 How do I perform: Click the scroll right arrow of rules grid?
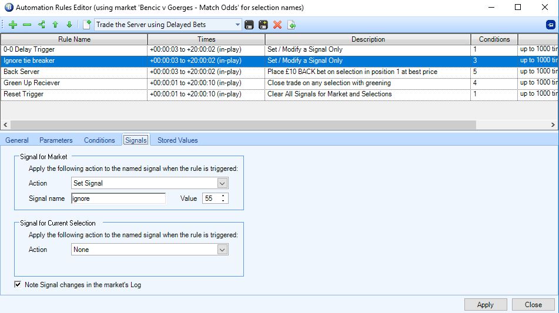click(x=553, y=124)
